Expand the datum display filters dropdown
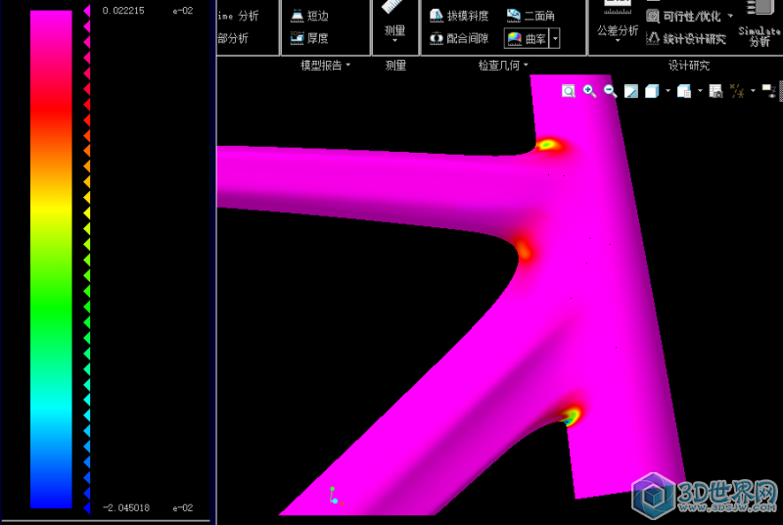This screenshot has width=783, height=525. [x=753, y=91]
